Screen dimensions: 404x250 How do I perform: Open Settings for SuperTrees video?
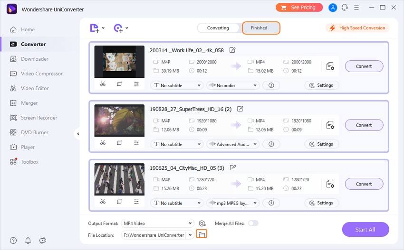click(322, 144)
